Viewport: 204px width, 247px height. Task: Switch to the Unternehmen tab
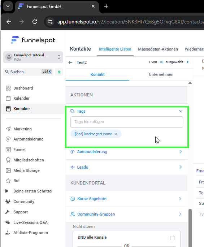tap(161, 74)
